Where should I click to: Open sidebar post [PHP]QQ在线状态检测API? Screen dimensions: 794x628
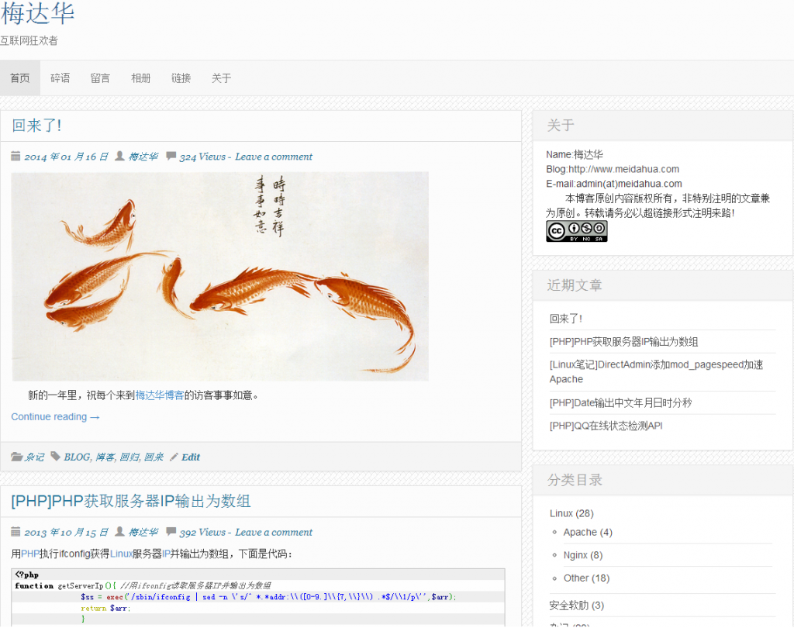(x=606, y=426)
